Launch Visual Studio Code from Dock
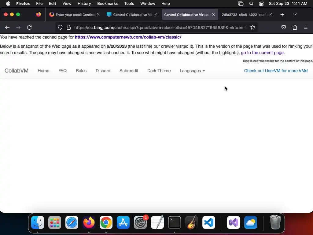This screenshot has height=235, width=313. 209,222
